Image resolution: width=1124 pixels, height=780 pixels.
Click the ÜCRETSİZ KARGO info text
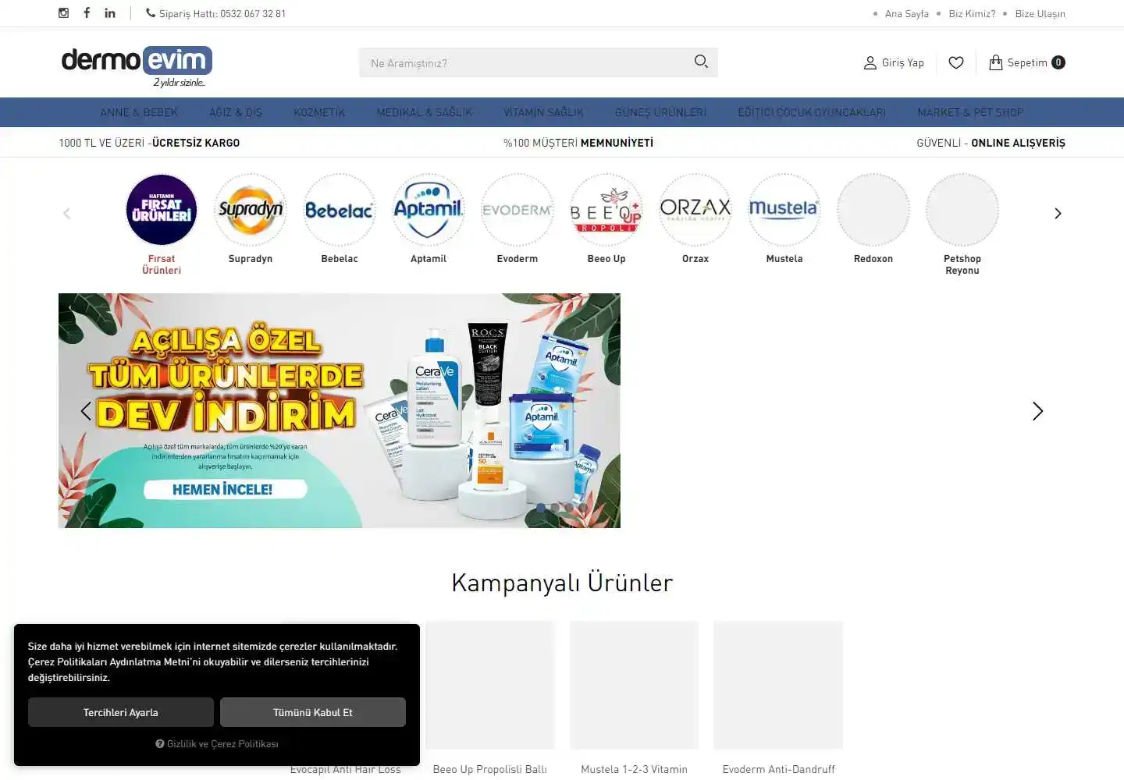(196, 143)
